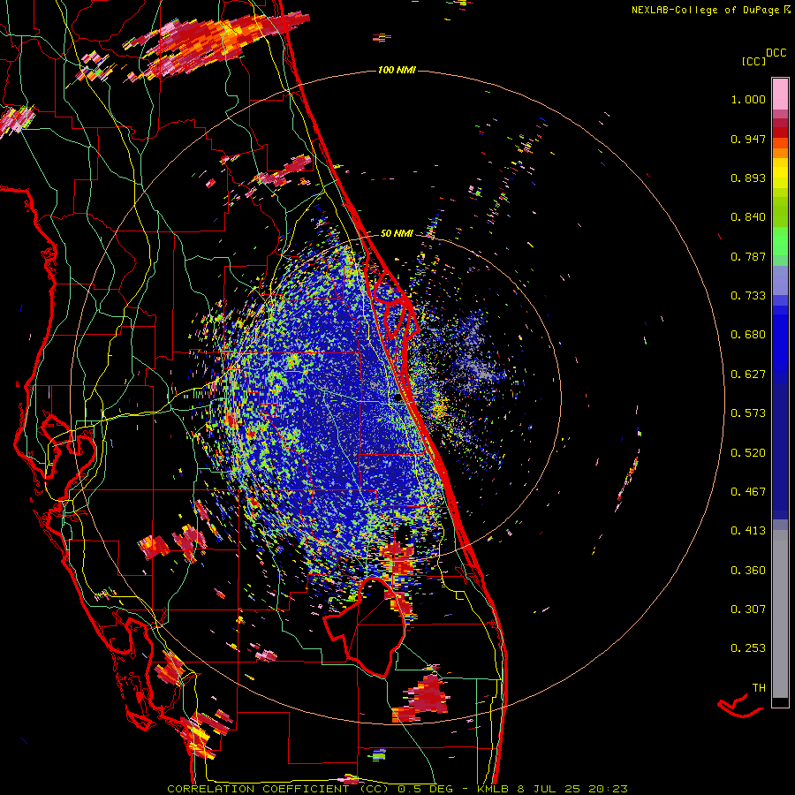
Task: Select the 0.680 scale value
Action: [748, 335]
